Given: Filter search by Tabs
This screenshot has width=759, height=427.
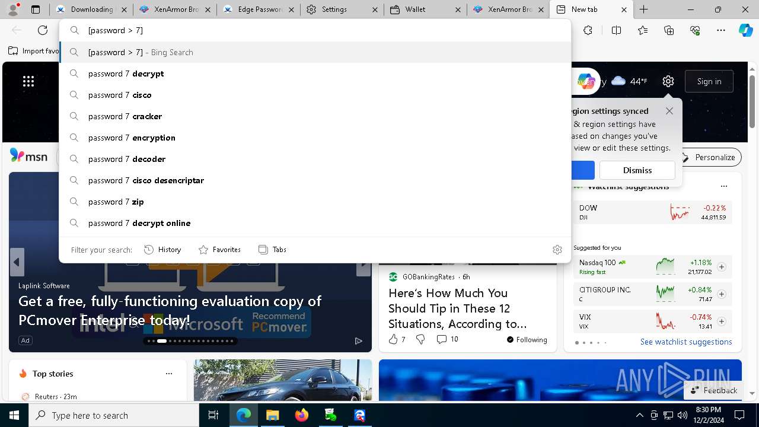Looking at the screenshot, I should [x=273, y=250].
